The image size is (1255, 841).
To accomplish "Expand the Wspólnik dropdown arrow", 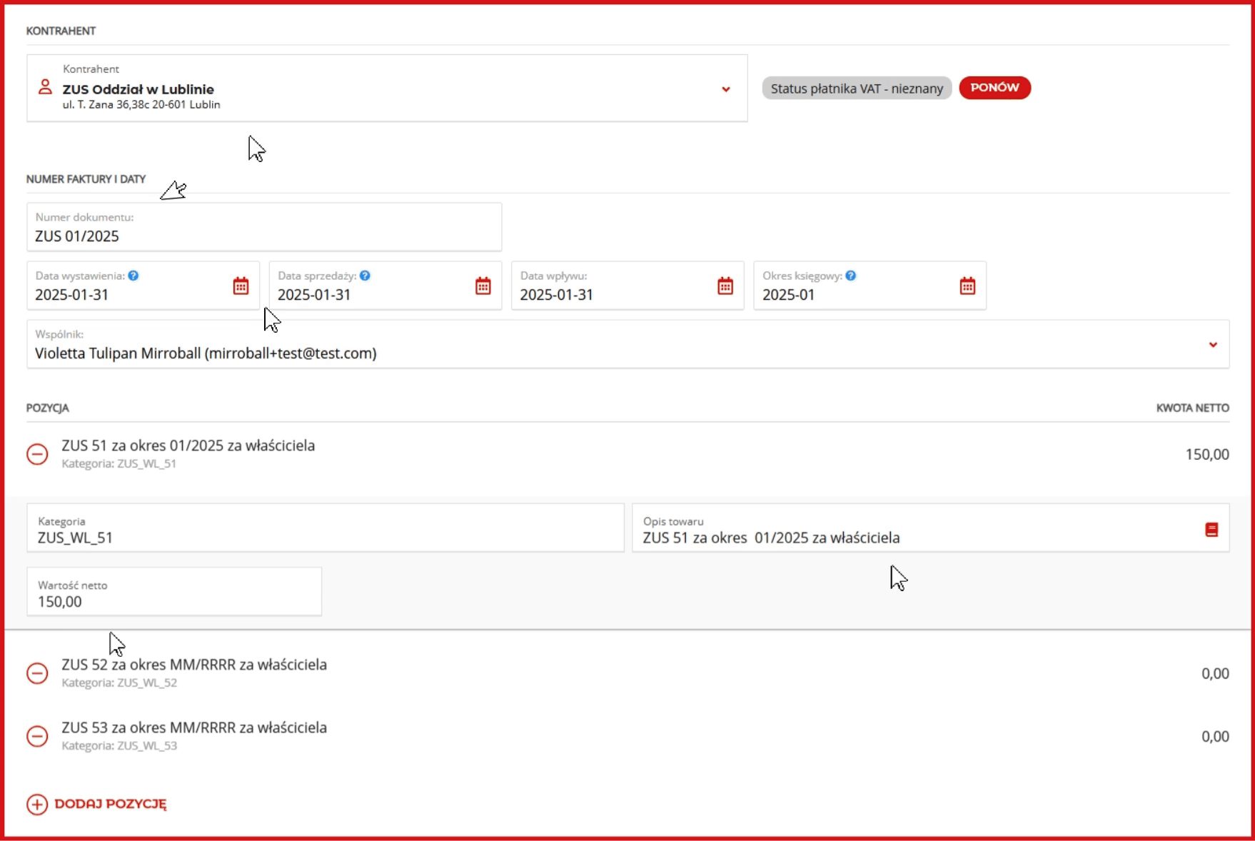I will [1213, 345].
